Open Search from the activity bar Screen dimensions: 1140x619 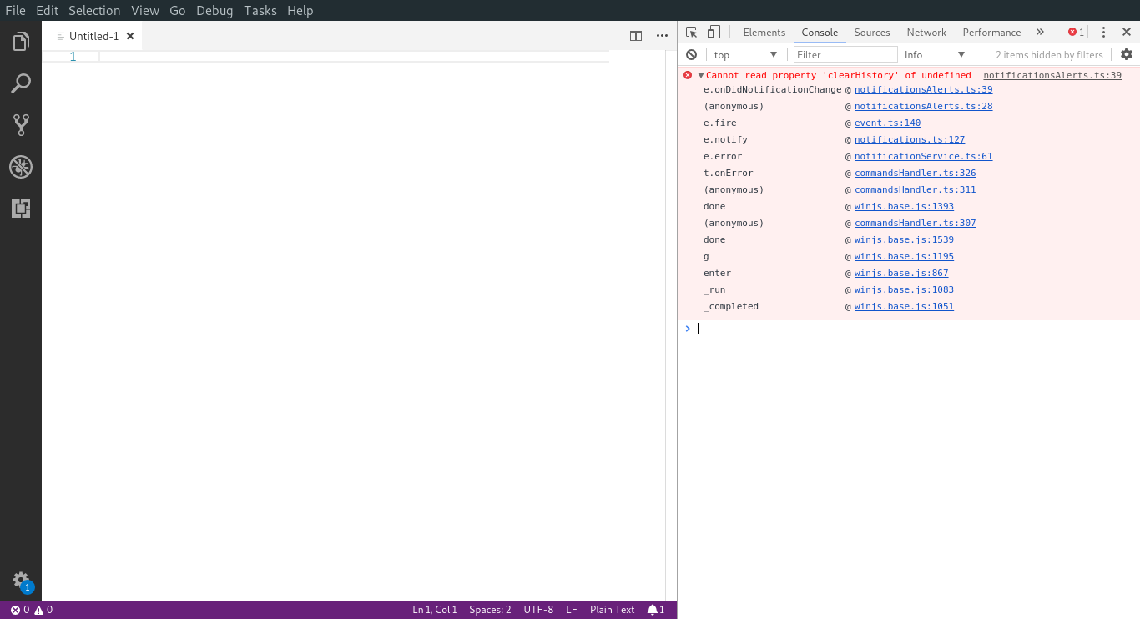pyautogui.click(x=21, y=83)
